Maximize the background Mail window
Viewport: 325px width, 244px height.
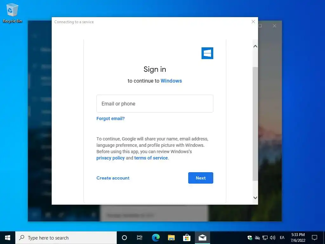pos(260,26)
